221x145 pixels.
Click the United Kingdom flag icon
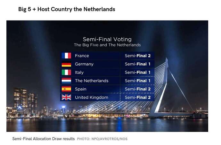[66, 97]
